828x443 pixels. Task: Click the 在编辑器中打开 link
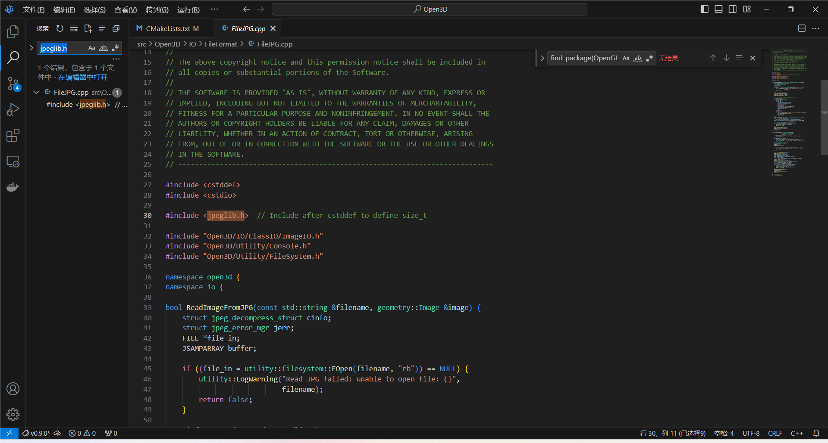click(x=83, y=77)
